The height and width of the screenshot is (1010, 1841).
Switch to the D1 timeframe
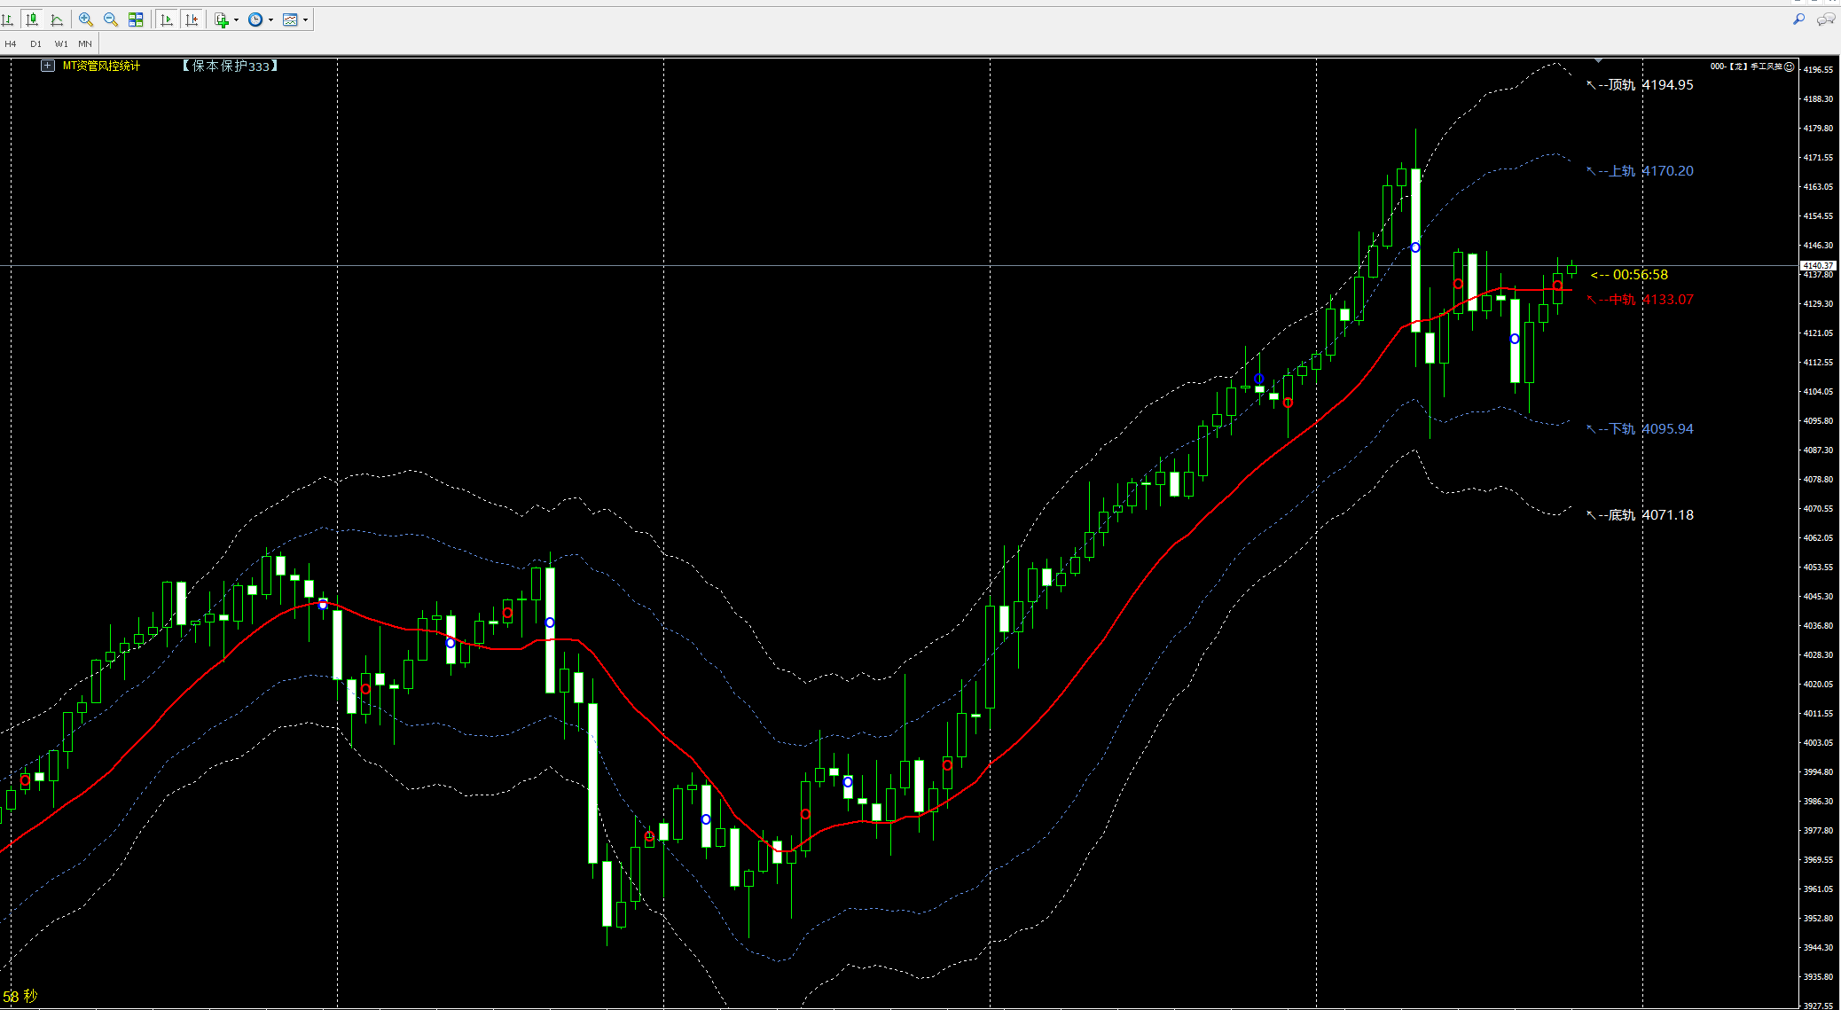(35, 43)
